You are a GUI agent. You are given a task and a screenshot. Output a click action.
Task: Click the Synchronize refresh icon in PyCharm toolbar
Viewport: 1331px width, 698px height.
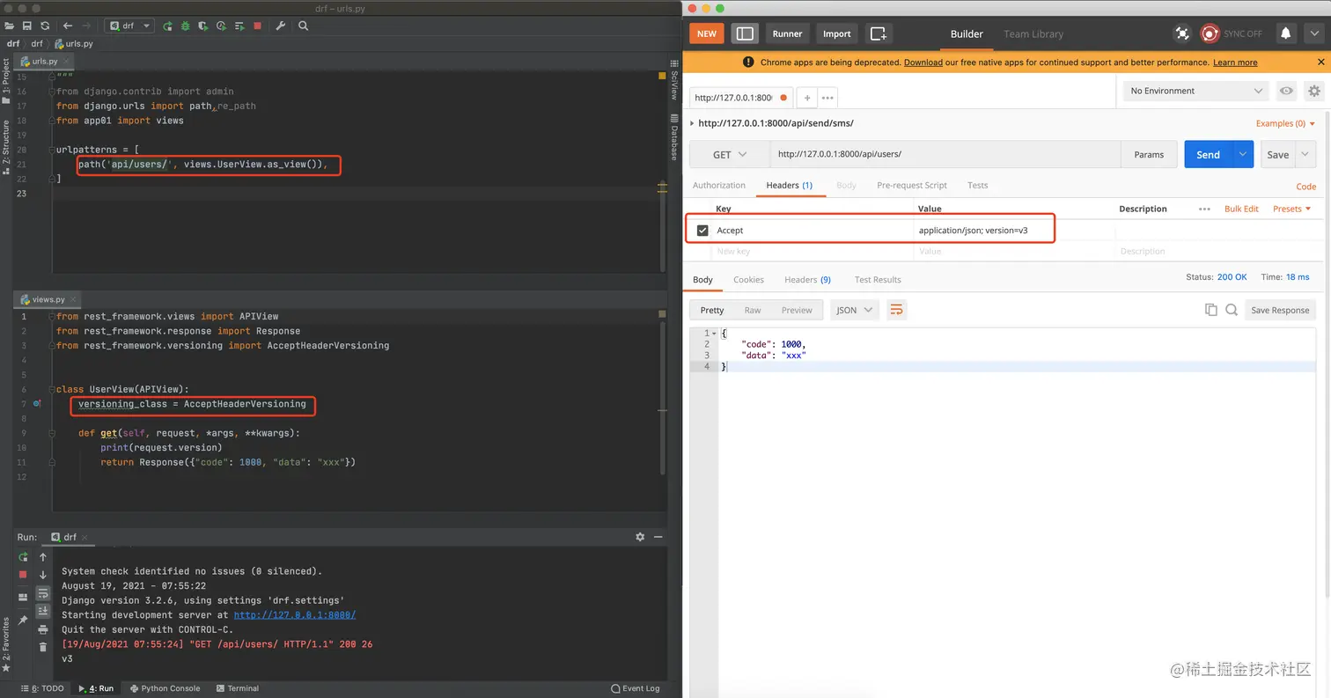[x=45, y=26]
